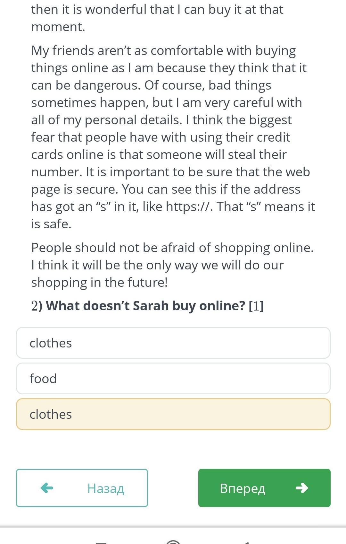Proceed with the green Вперед button

coord(264,488)
